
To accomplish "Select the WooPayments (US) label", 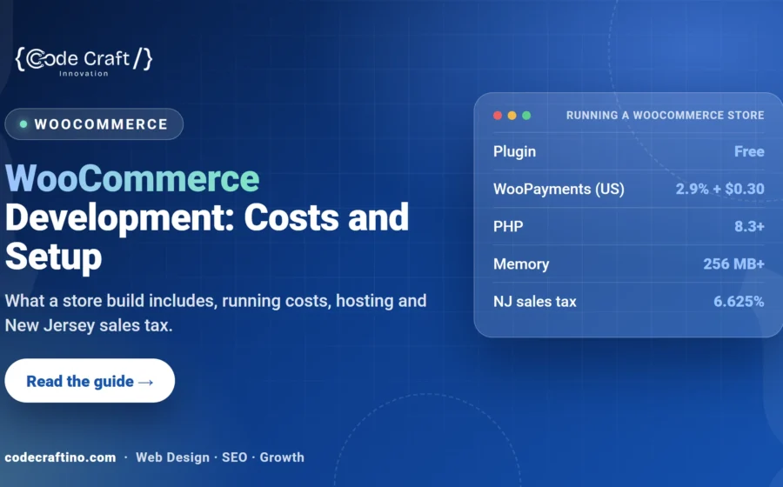I will [x=559, y=189].
